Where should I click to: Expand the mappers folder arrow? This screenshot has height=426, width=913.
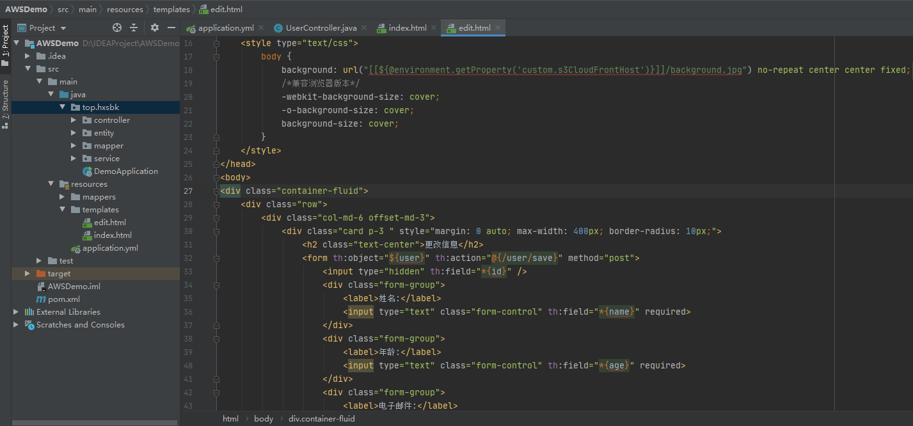coord(62,197)
